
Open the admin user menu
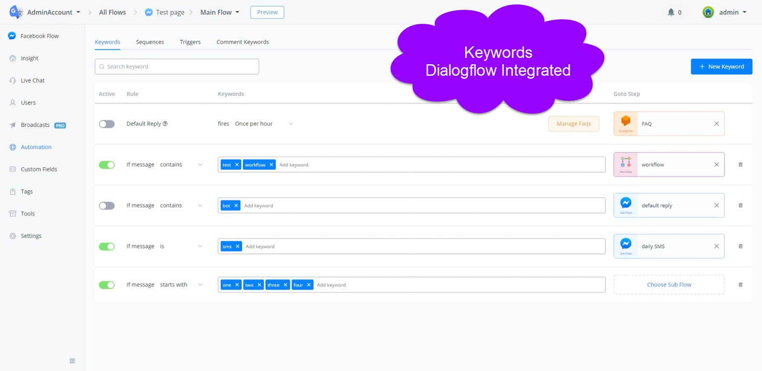click(733, 12)
